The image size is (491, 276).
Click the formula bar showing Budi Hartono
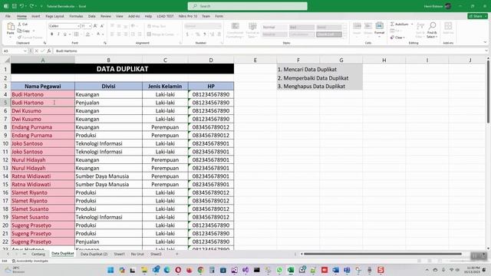pos(269,51)
